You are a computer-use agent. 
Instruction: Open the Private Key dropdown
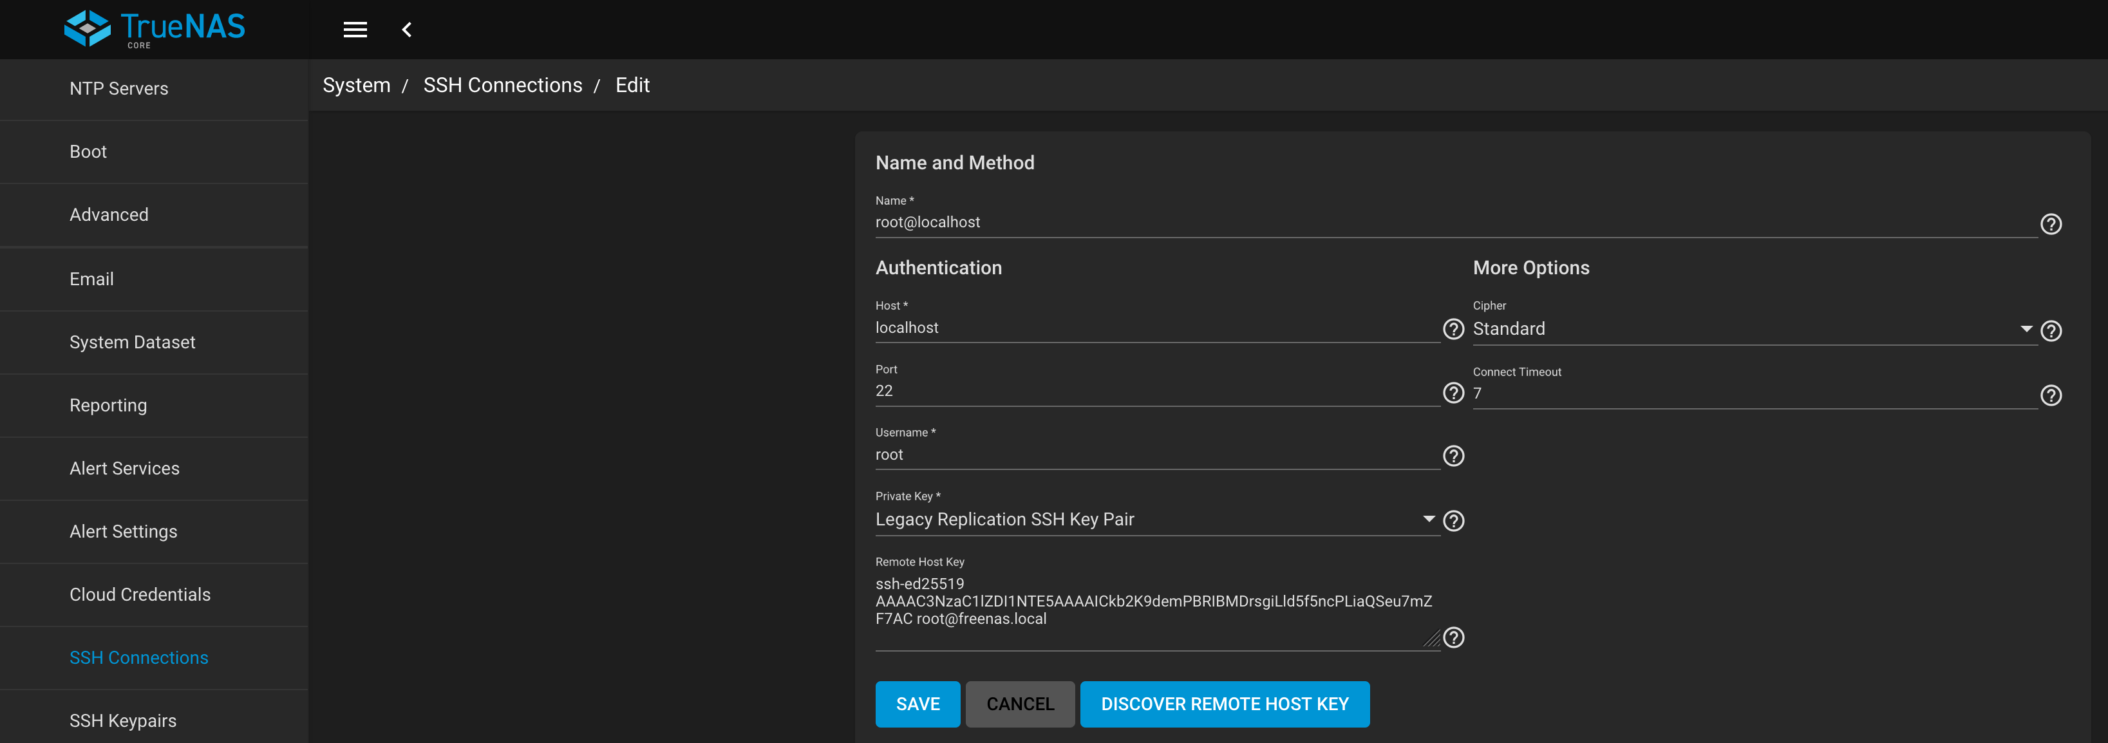click(1154, 520)
